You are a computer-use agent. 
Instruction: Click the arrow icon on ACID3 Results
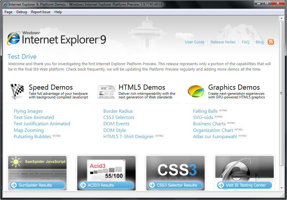(x=83, y=185)
